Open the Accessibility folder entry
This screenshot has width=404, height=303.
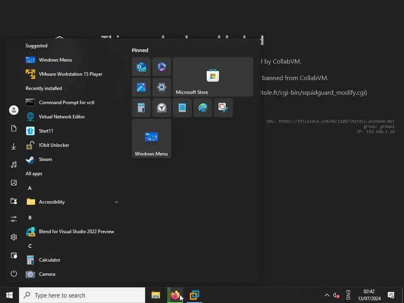72,202
